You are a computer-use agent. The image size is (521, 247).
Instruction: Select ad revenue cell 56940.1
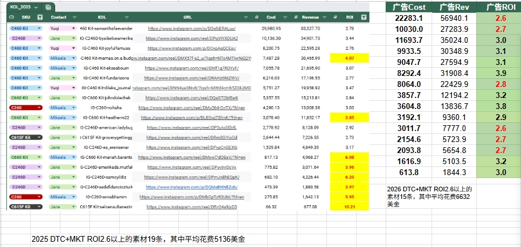click(x=454, y=18)
